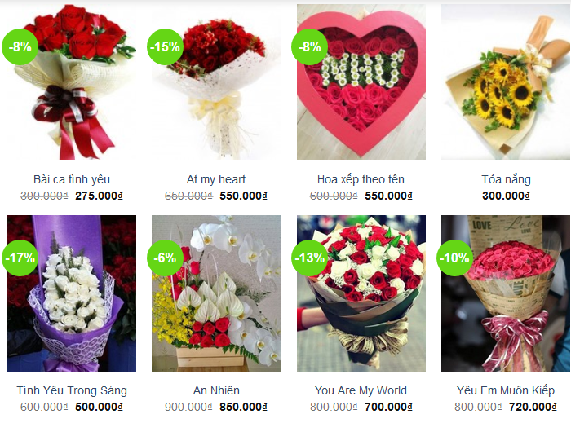Open the At my heart product link
The image size is (571, 423).
coord(216,179)
